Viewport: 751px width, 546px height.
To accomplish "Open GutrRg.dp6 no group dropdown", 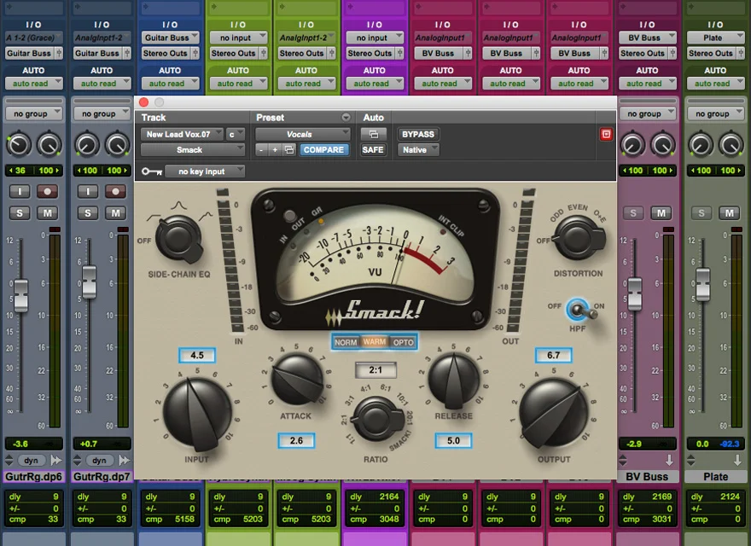I will [x=33, y=113].
